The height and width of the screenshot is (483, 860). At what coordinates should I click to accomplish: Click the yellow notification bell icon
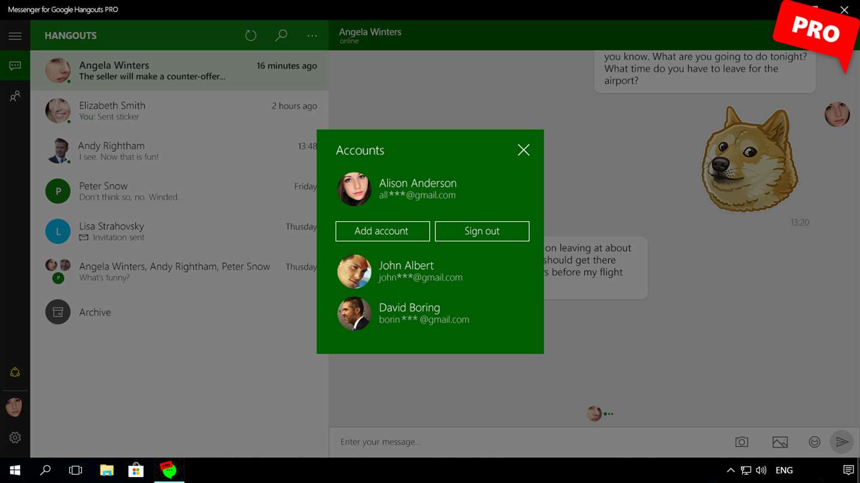pyautogui.click(x=15, y=372)
